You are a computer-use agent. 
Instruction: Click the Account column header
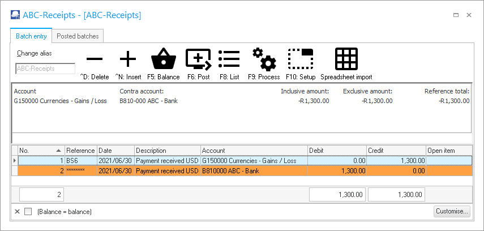pos(254,151)
